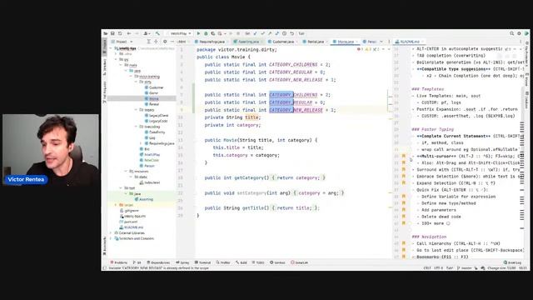Screen dimensions: 533x300
Task: Hide the Project panel with minus icon
Action: [x=172, y=42]
